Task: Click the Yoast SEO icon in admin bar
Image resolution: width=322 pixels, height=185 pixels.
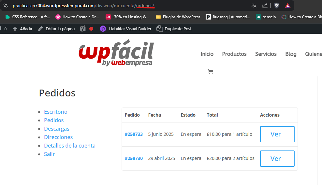Action: [x=83, y=29]
